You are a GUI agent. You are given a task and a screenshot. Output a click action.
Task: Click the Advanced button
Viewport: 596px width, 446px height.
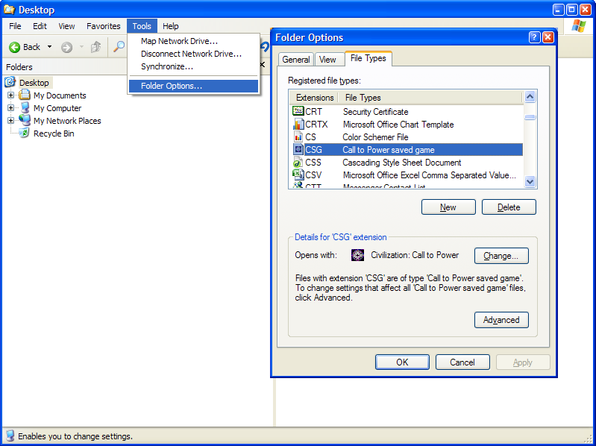pyautogui.click(x=501, y=320)
